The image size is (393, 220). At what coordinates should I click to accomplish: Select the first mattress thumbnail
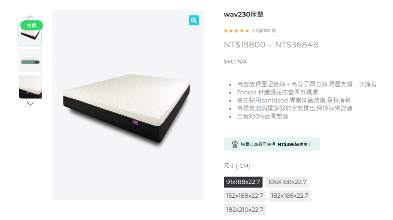[30, 34]
